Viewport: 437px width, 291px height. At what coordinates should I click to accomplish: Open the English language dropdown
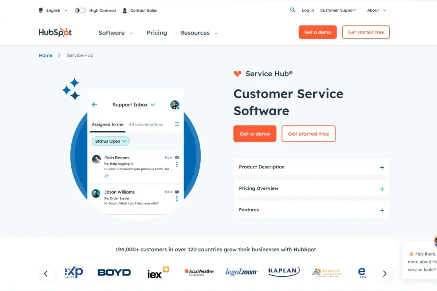click(x=53, y=10)
